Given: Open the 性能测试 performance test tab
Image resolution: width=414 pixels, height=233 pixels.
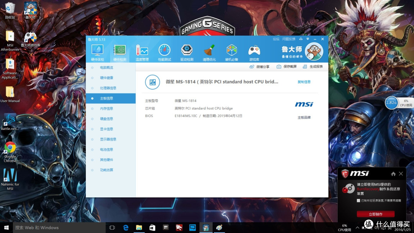Looking at the screenshot, I should click(164, 53).
